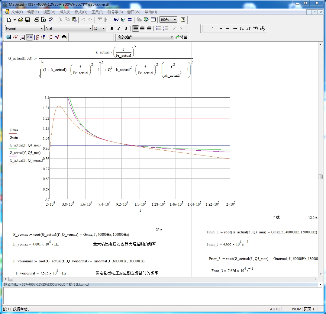Toggle bold formatting
The image size is (326, 314).
coord(112,28)
